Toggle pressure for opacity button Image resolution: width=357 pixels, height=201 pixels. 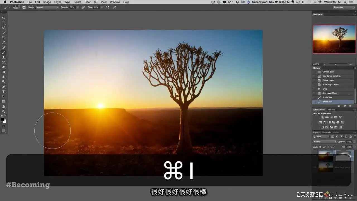pos(83,7)
